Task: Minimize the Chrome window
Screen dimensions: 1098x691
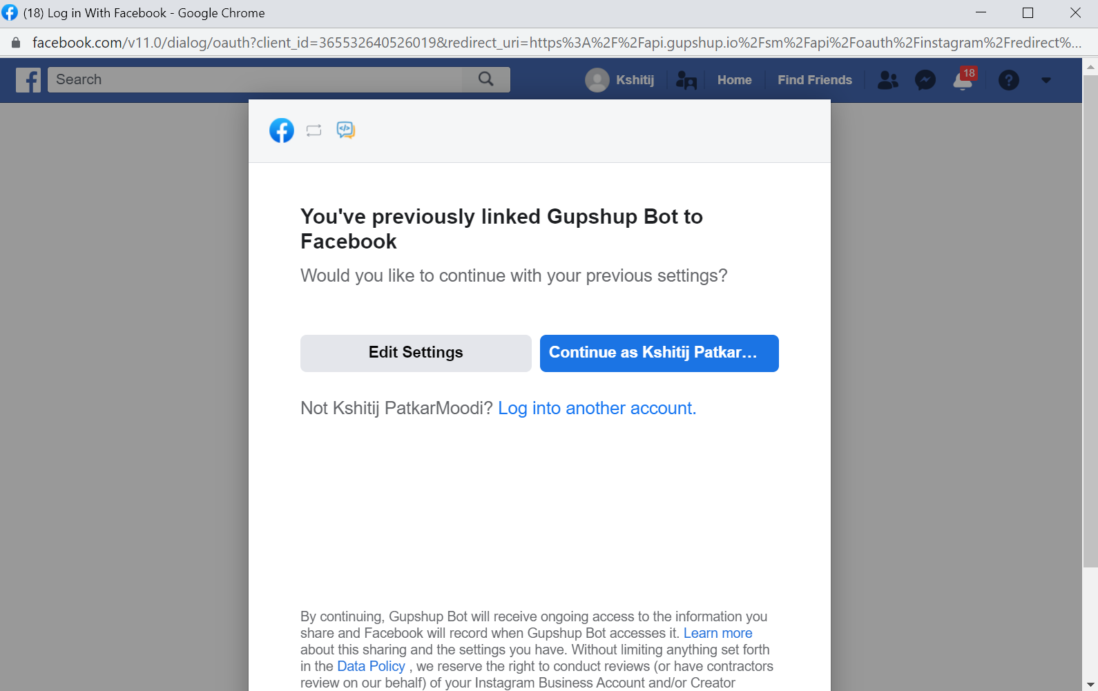Action: click(x=981, y=12)
